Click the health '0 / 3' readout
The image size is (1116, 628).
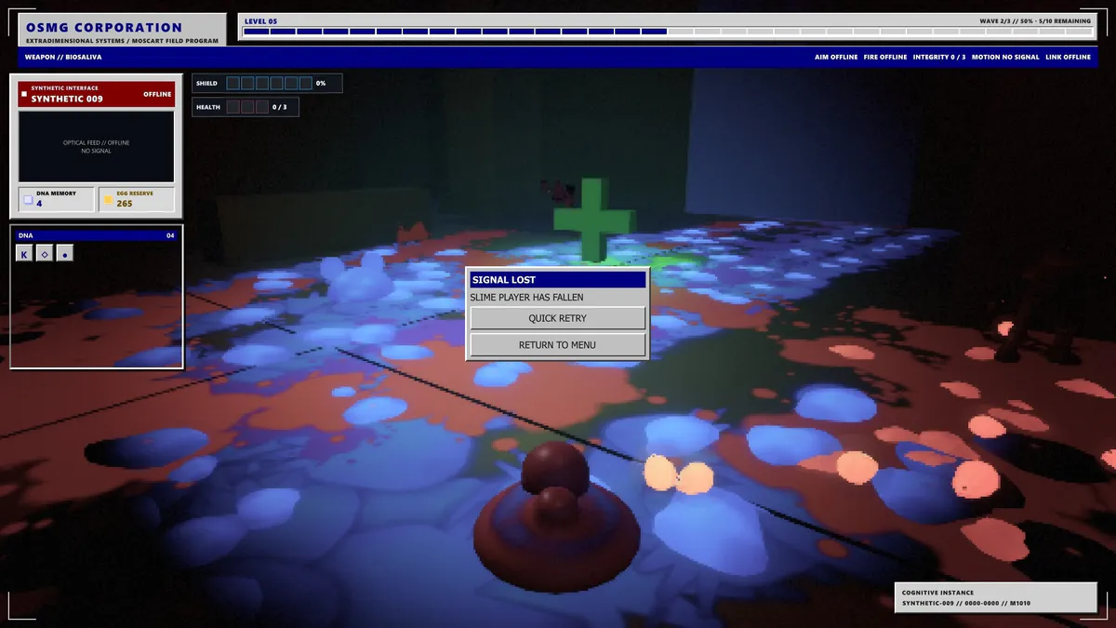(280, 107)
